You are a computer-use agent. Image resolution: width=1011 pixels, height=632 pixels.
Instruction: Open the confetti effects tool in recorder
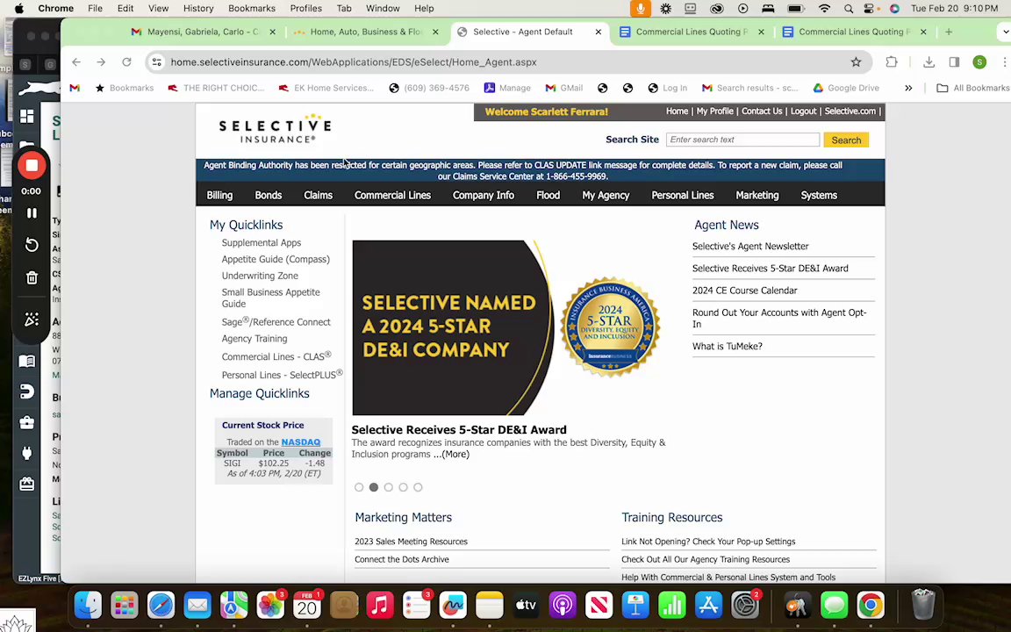pos(31,320)
